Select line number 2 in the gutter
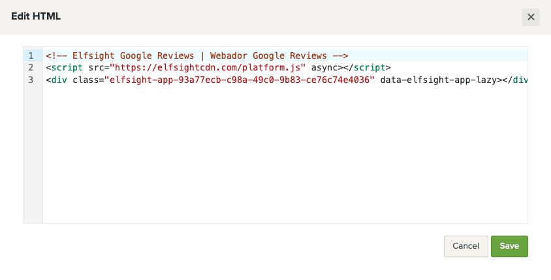The image size is (551, 280). (31, 67)
